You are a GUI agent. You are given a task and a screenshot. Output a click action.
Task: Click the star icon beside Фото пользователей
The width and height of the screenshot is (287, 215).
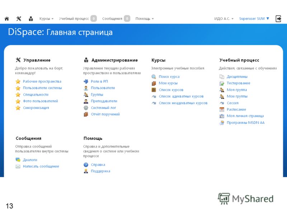click(x=18, y=101)
